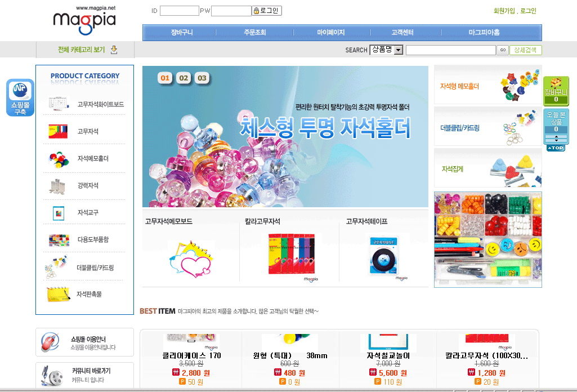
Task: Click the search keyword input field
Action: (x=451, y=50)
